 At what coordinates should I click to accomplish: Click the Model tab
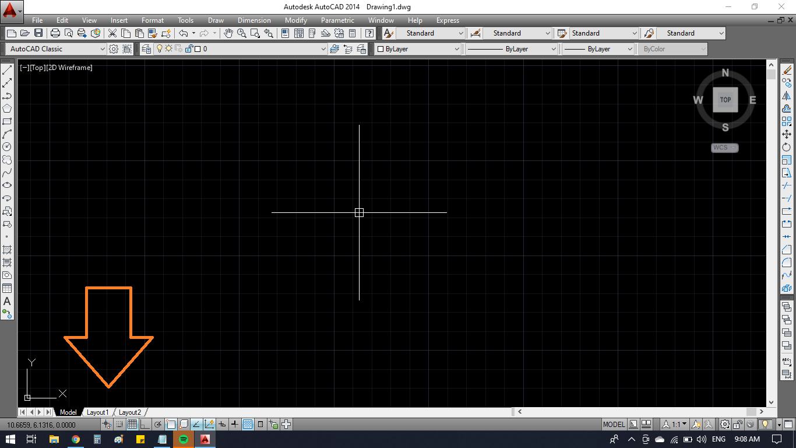(x=68, y=412)
